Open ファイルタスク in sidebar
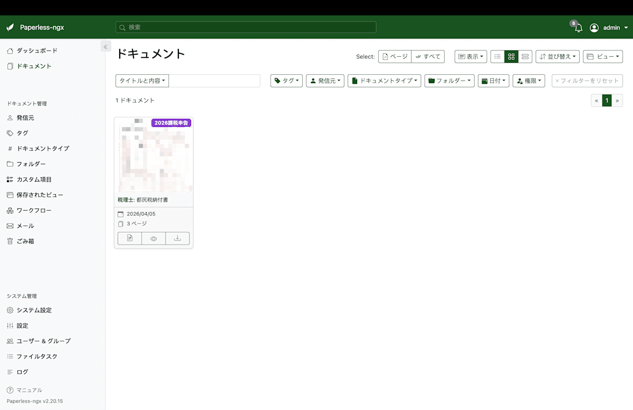Viewport: 633px width, 410px height. 32,356
